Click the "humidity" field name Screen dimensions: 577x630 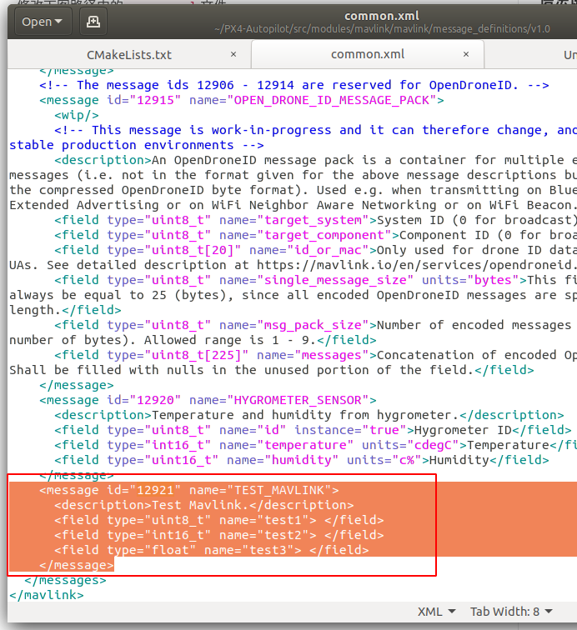[x=302, y=460]
